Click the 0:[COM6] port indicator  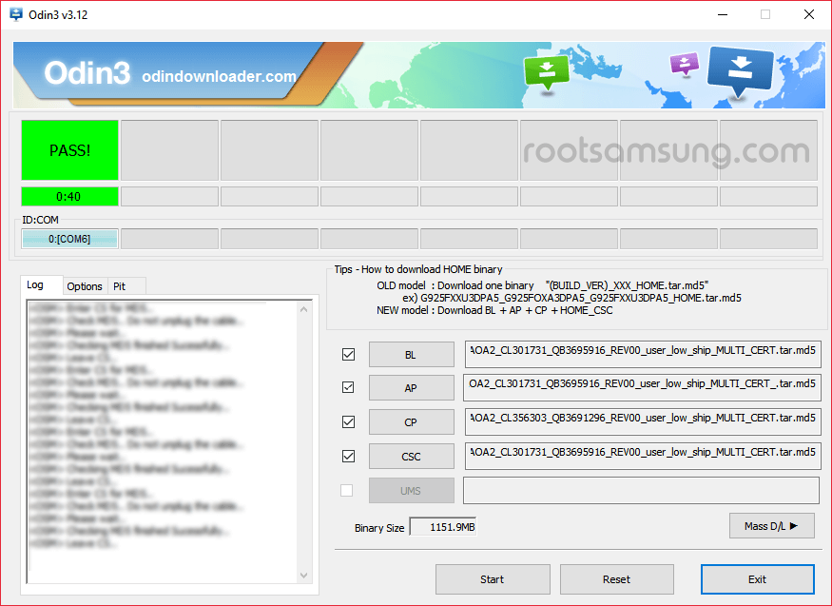tap(69, 239)
